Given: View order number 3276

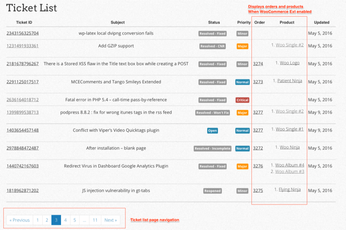Looking at the screenshot, I should [258, 166].
